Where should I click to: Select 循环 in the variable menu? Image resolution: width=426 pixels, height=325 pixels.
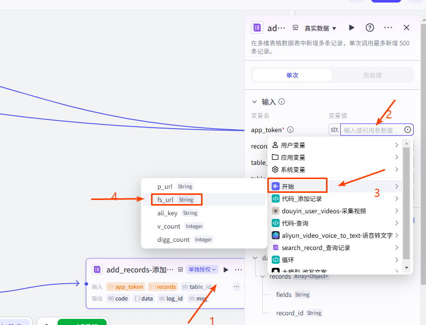point(335,260)
